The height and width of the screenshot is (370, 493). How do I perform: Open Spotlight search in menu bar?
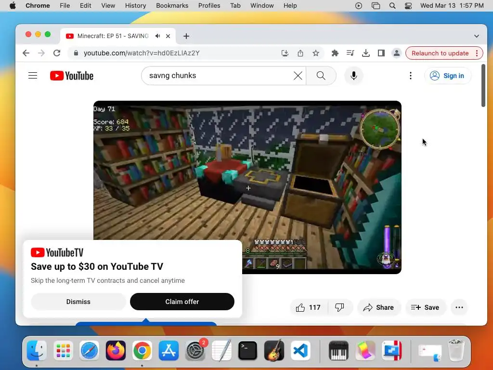coord(392,6)
